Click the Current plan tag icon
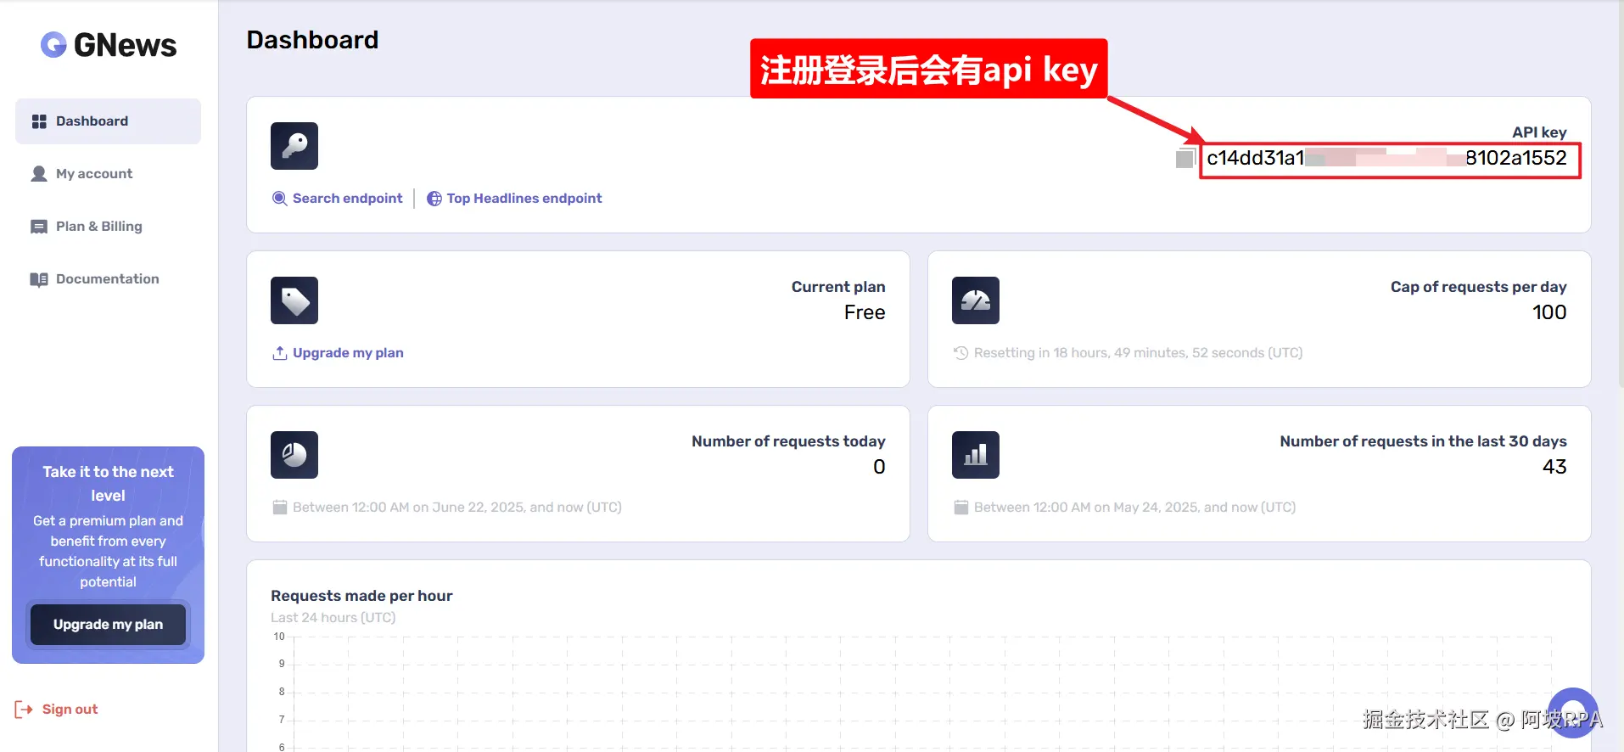Screen dimensions: 1624x752 pyautogui.click(x=294, y=300)
